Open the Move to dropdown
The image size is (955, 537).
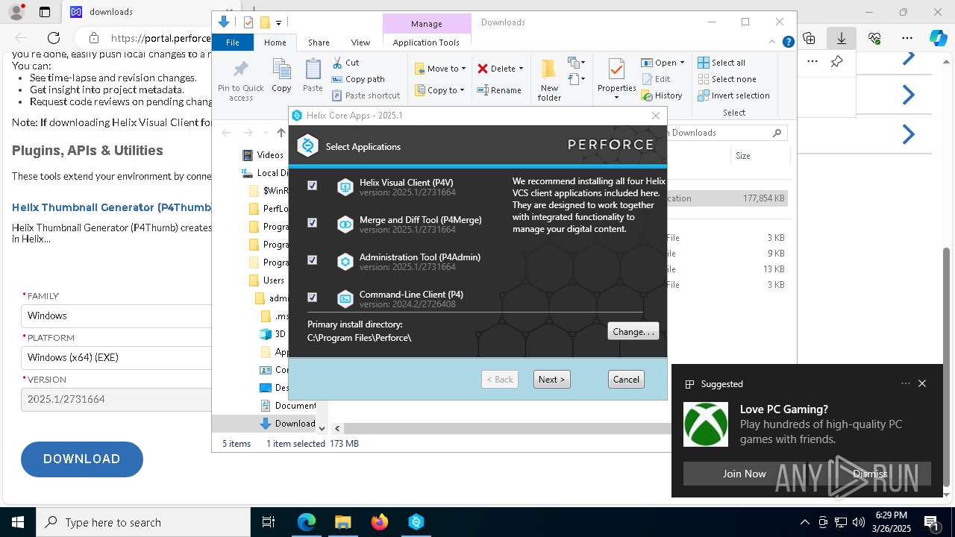point(440,69)
